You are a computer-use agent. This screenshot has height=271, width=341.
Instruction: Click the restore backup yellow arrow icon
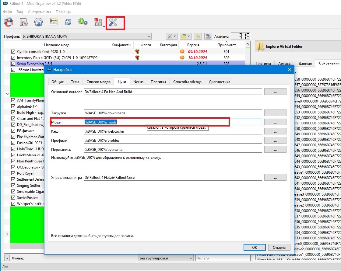pos(198,36)
